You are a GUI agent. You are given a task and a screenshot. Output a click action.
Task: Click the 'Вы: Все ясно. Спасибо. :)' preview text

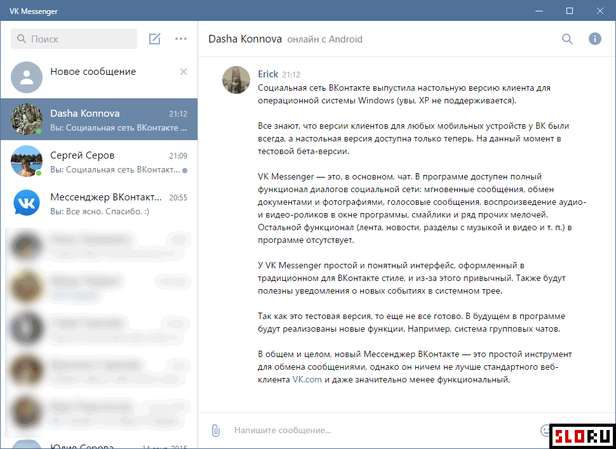click(x=100, y=212)
